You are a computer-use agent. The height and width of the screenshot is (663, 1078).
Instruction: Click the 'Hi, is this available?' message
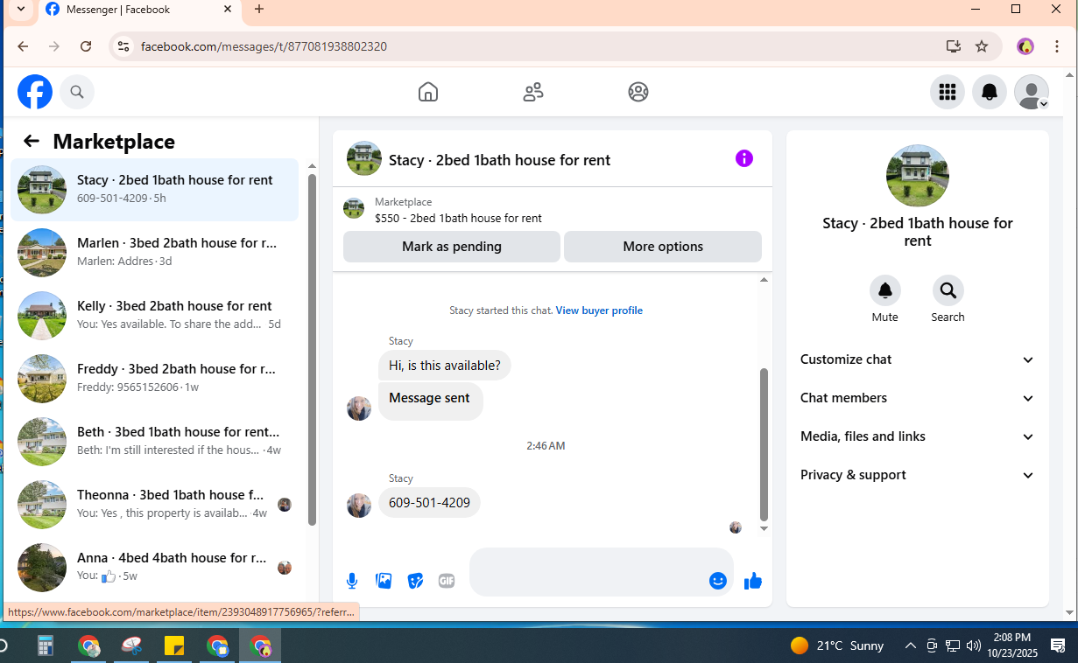point(445,366)
